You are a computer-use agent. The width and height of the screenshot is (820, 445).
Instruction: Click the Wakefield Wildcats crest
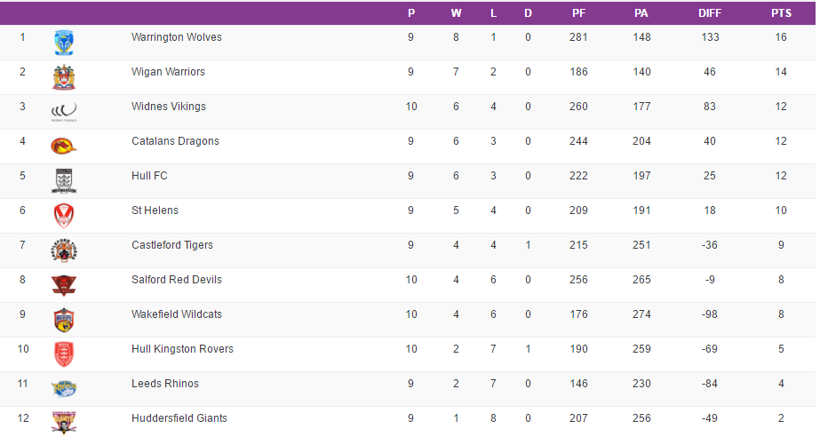64,319
